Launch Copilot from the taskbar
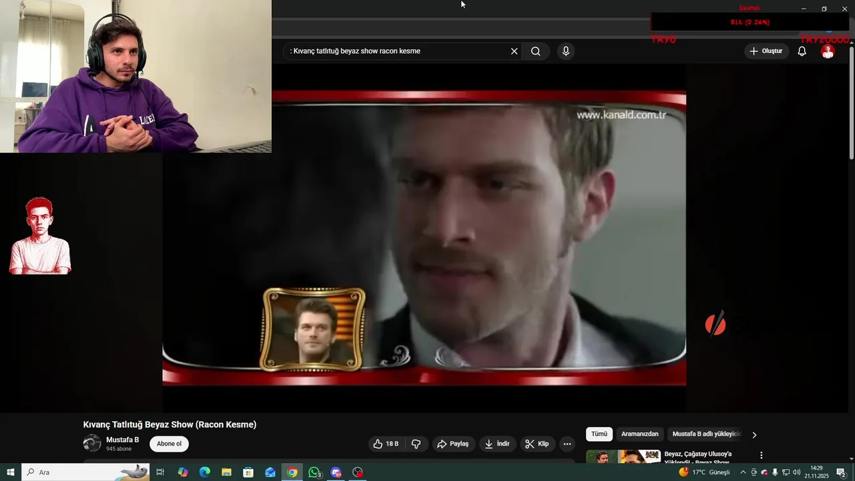 pos(183,472)
